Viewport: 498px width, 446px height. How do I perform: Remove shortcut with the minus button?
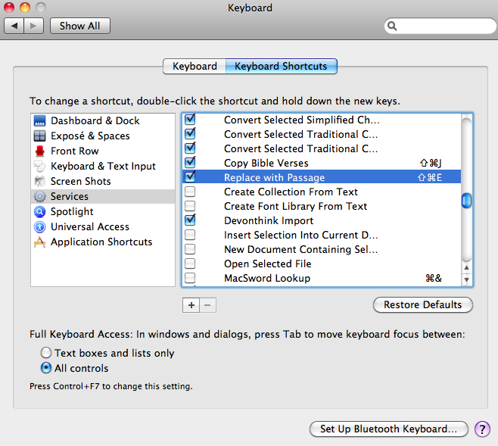pyautogui.click(x=208, y=305)
